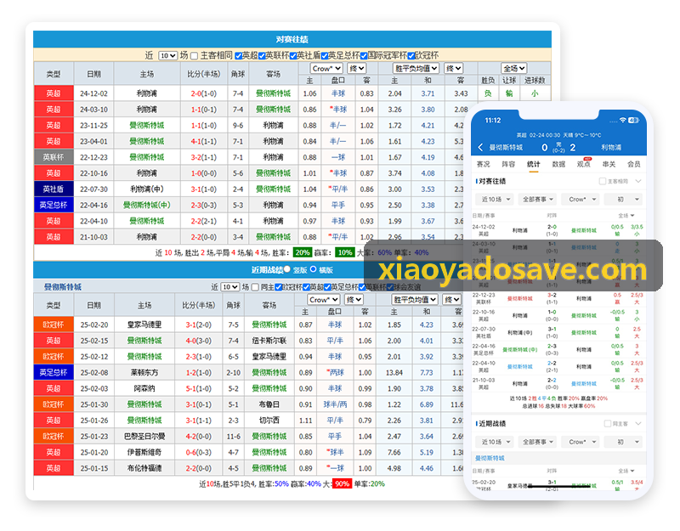Uncheck 国际冠军杯 filter checkbox
The image size is (680, 531).
364,56
